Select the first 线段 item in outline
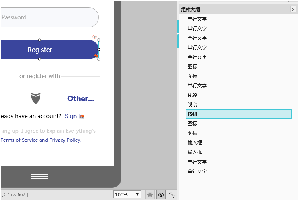Viewport: 300px width, 202px height. 192,95
